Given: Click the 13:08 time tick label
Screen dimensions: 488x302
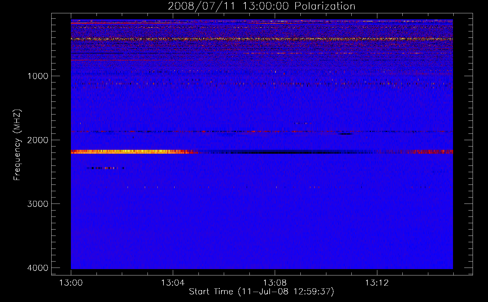Looking at the screenshot, I should point(275,283).
